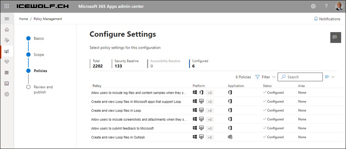Open Allow users to submit feedback policy
Screen dimensions: 346x149
click(x=122, y=128)
